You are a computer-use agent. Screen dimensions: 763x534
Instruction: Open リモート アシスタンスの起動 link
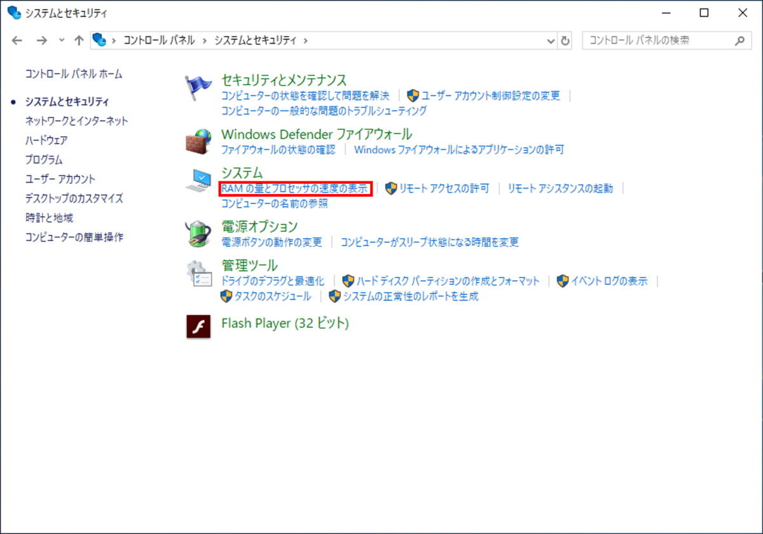tap(560, 188)
